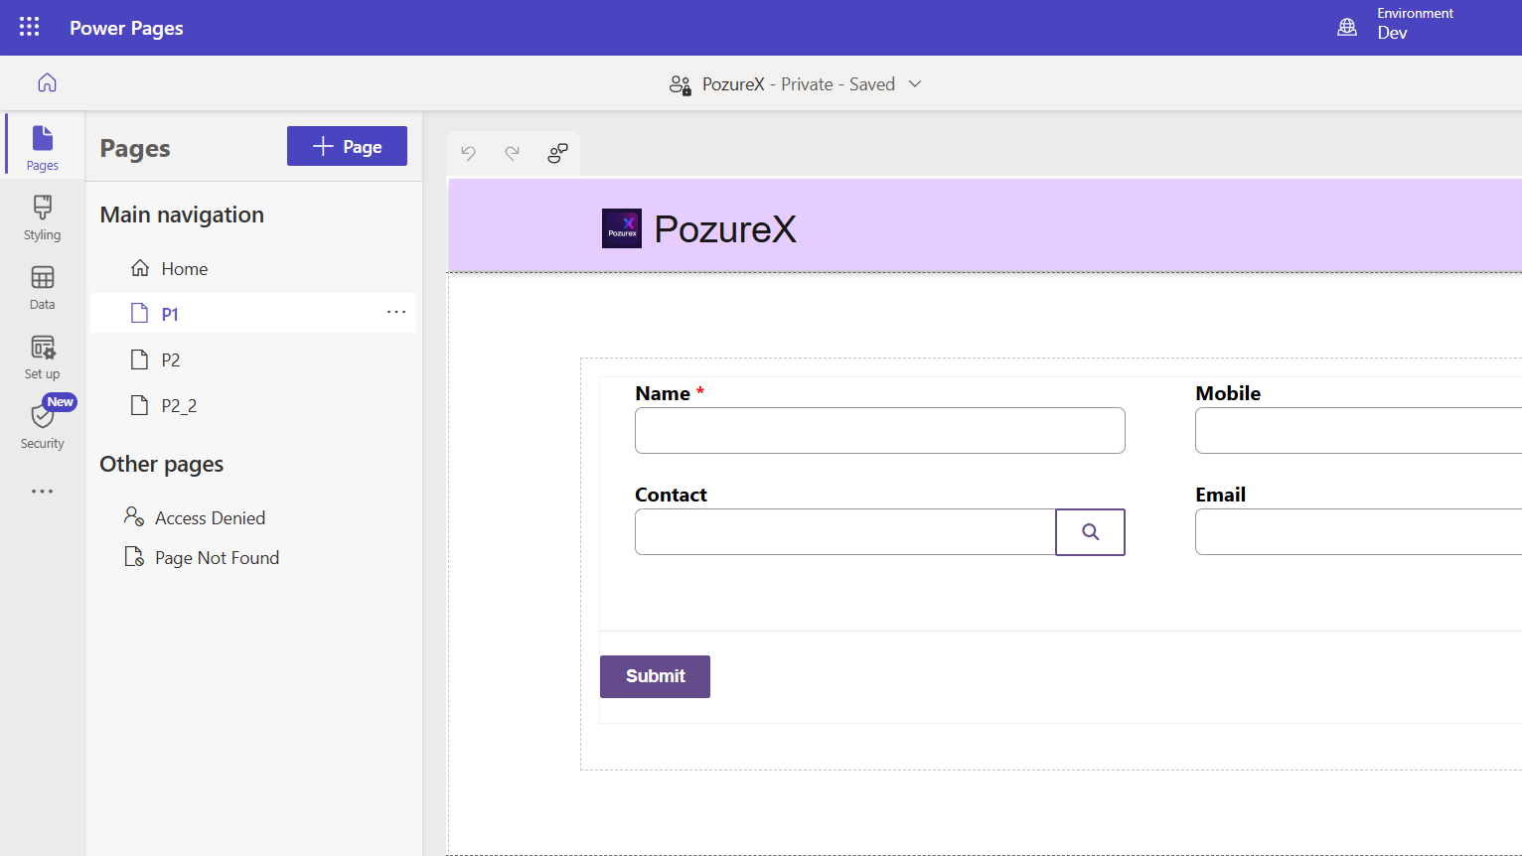Select the P2_2 page
1522x856 pixels.
[252, 405]
